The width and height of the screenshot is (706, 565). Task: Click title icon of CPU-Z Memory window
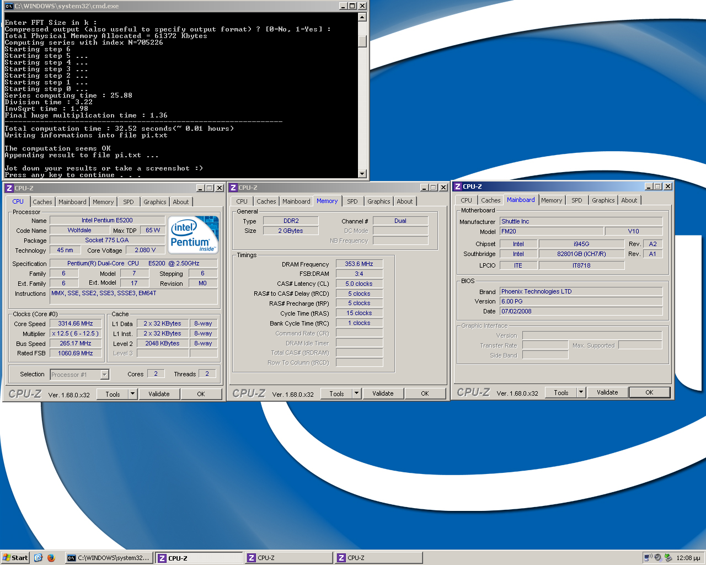[x=233, y=188]
